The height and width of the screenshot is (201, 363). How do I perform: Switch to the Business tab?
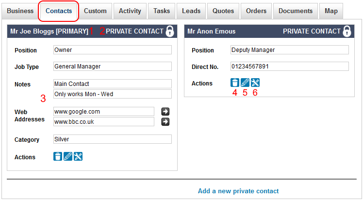pyautogui.click(x=20, y=11)
